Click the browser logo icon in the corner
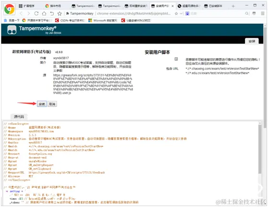Image resolution: width=268 pixels, height=207 pixels. pos(10,9)
